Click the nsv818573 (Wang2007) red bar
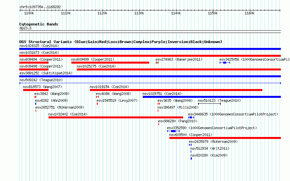 tap(36, 90)
